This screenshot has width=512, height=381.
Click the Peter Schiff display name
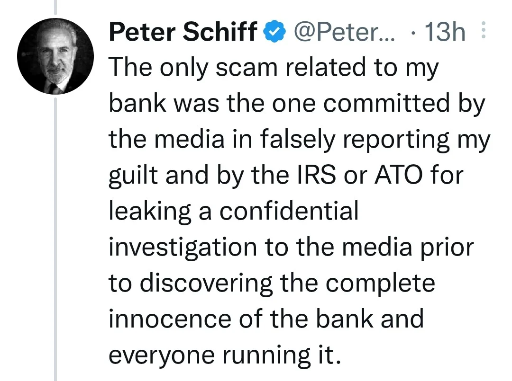click(183, 32)
